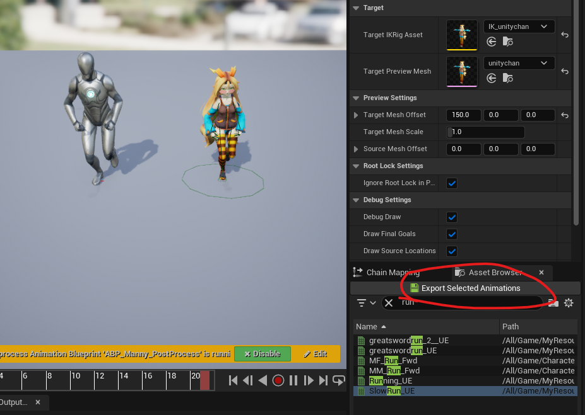Sort assets by Name column
The image size is (585, 415).
(x=426, y=326)
